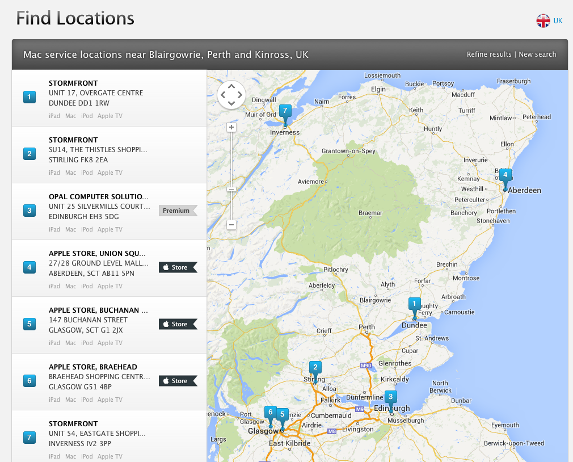Click Aberdeen city label on map
Image resolution: width=573 pixels, height=462 pixels.
click(x=524, y=190)
